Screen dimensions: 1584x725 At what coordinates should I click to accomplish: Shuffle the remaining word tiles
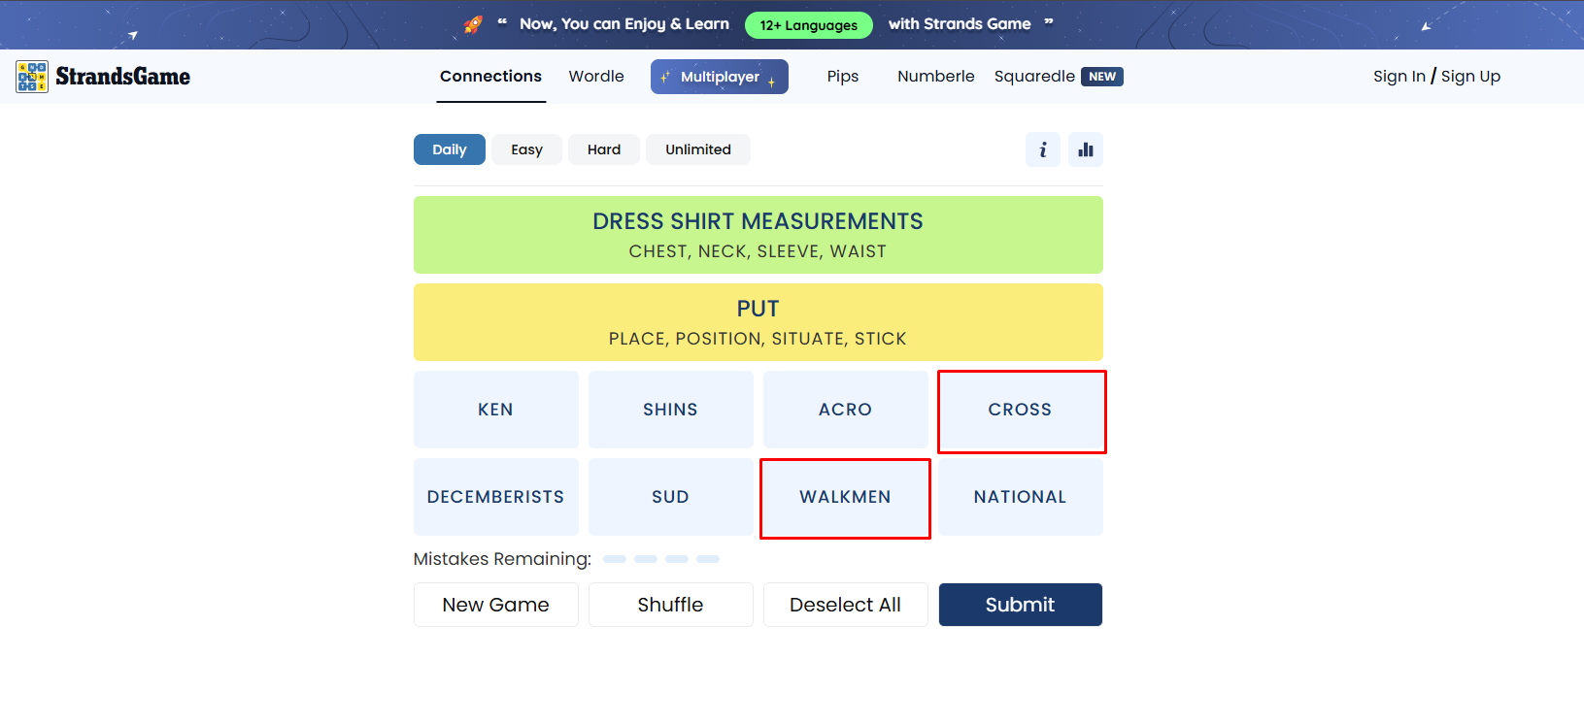pyautogui.click(x=670, y=605)
